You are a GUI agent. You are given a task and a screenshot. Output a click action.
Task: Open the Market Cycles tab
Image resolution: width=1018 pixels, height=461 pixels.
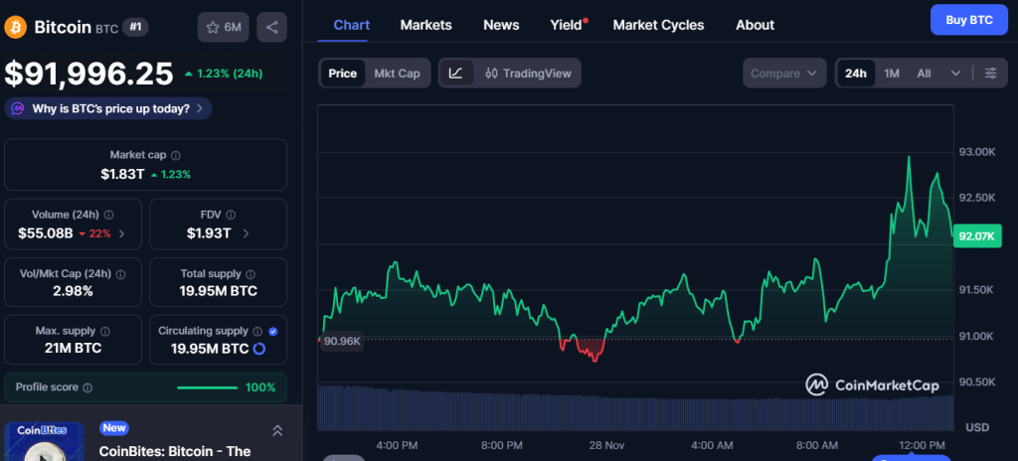[658, 25]
